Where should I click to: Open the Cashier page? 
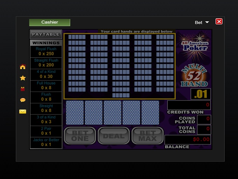[50, 22]
